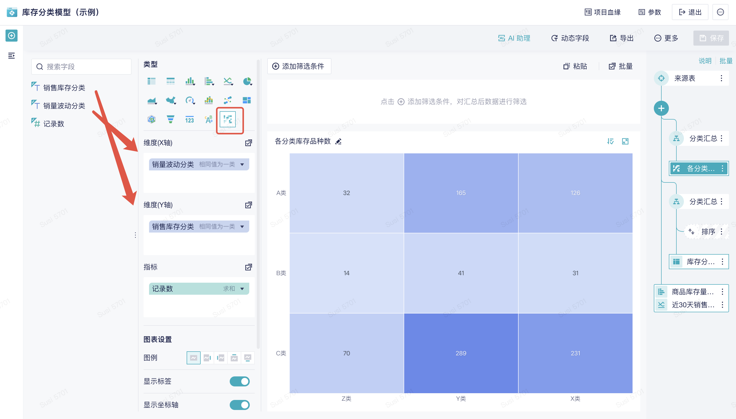Screen dimensions: 736x419
Task: Choose the funnel chart type icon
Action: [x=171, y=119]
